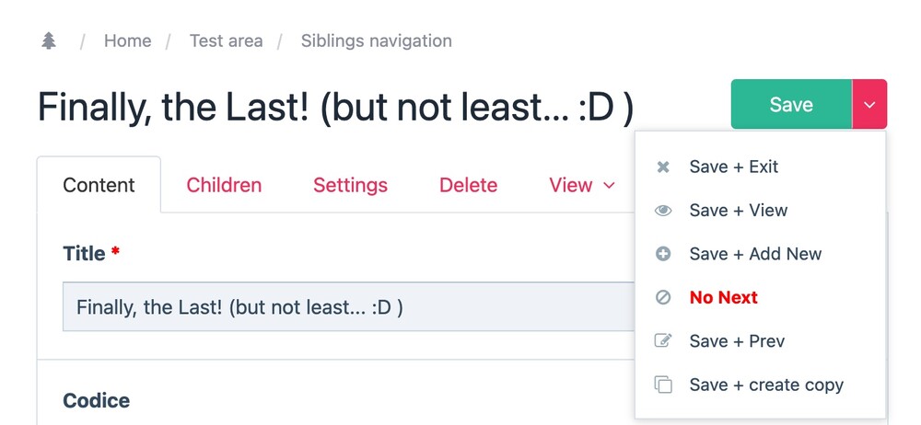The image size is (921, 425).
Task: Select the Delete tab
Action: click(468, 186)
